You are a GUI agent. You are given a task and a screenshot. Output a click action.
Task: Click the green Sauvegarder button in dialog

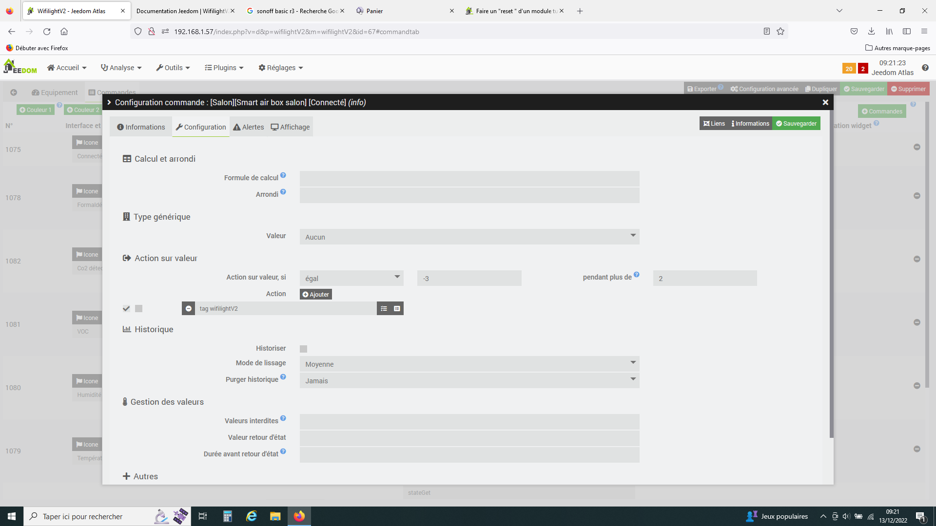point(796,124)
